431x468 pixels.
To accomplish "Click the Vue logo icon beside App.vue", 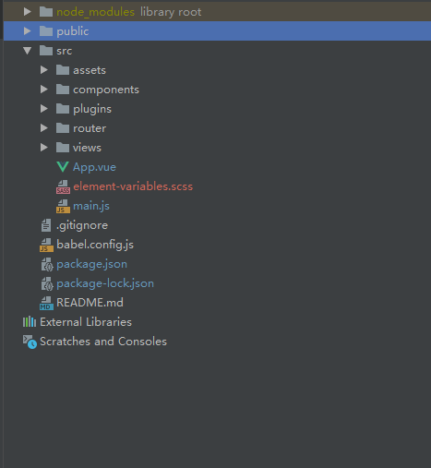I will [x=63, y=167].
